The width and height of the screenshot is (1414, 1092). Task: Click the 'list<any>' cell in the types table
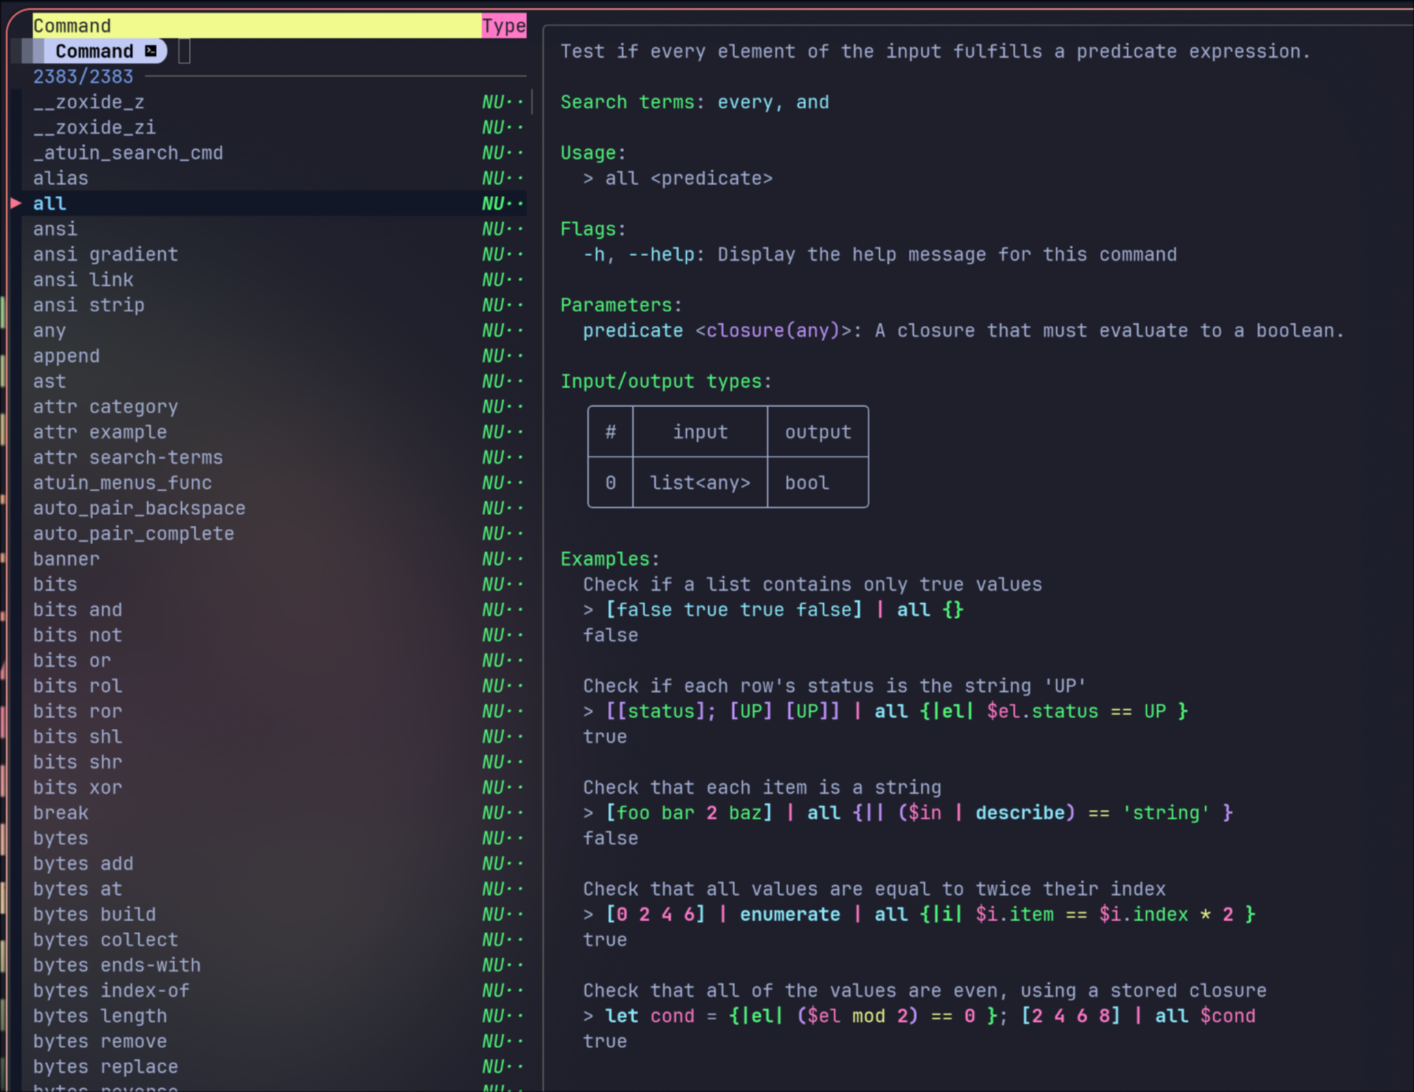pyautogui.click(x=700, y=483)
